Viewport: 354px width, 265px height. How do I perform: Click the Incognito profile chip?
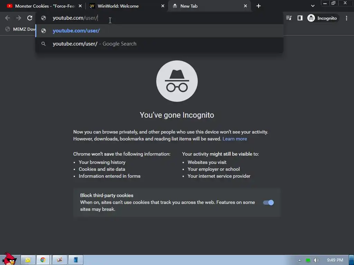tap(323, 18)
